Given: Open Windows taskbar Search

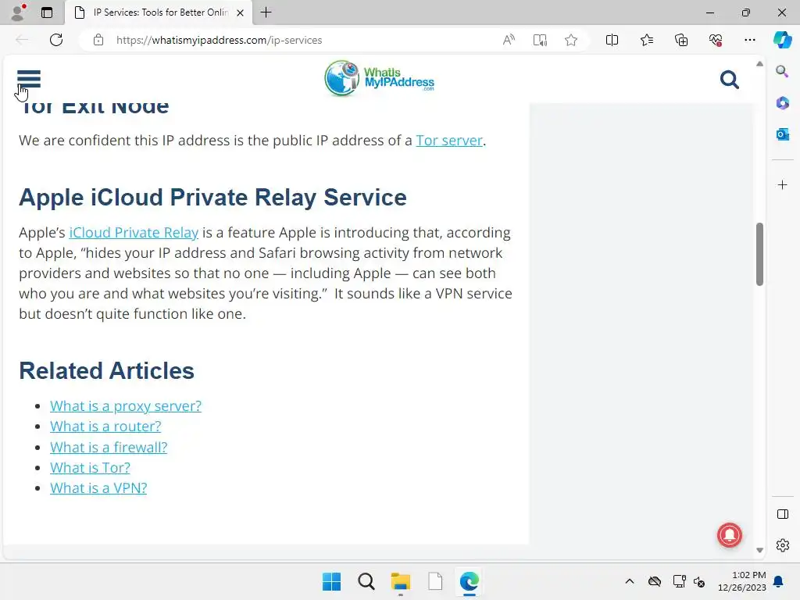Looking at the screenshot, I should coord(366,581).
